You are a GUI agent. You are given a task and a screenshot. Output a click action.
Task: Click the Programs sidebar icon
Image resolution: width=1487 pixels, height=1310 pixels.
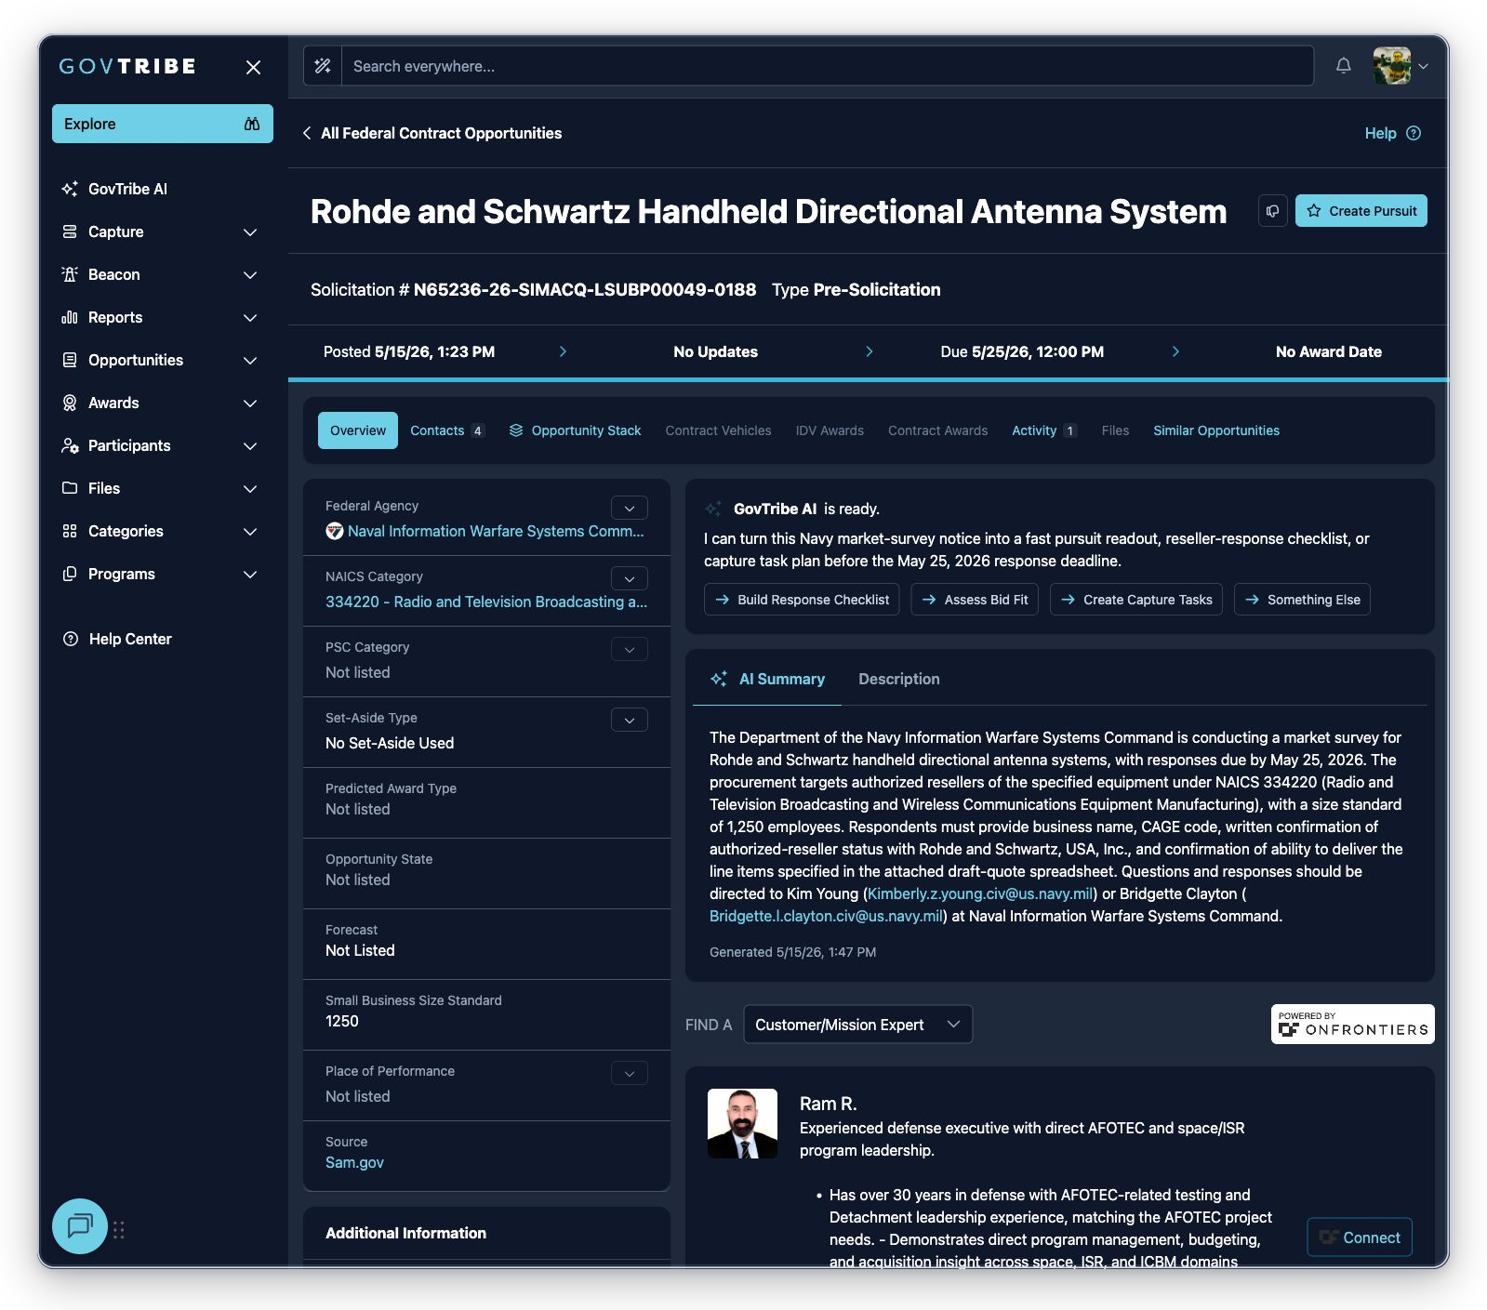[70, 574]
